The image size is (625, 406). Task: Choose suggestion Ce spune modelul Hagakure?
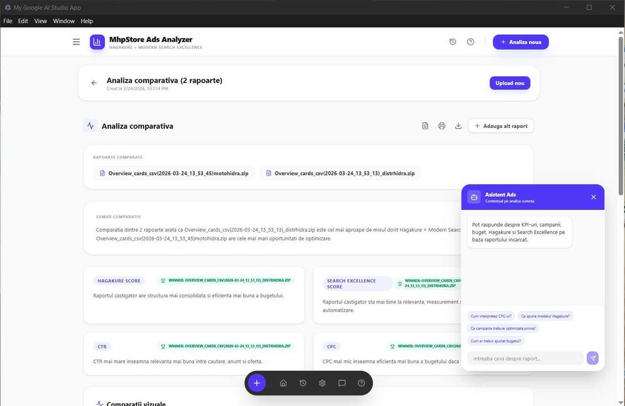click(x=545, y=316)
